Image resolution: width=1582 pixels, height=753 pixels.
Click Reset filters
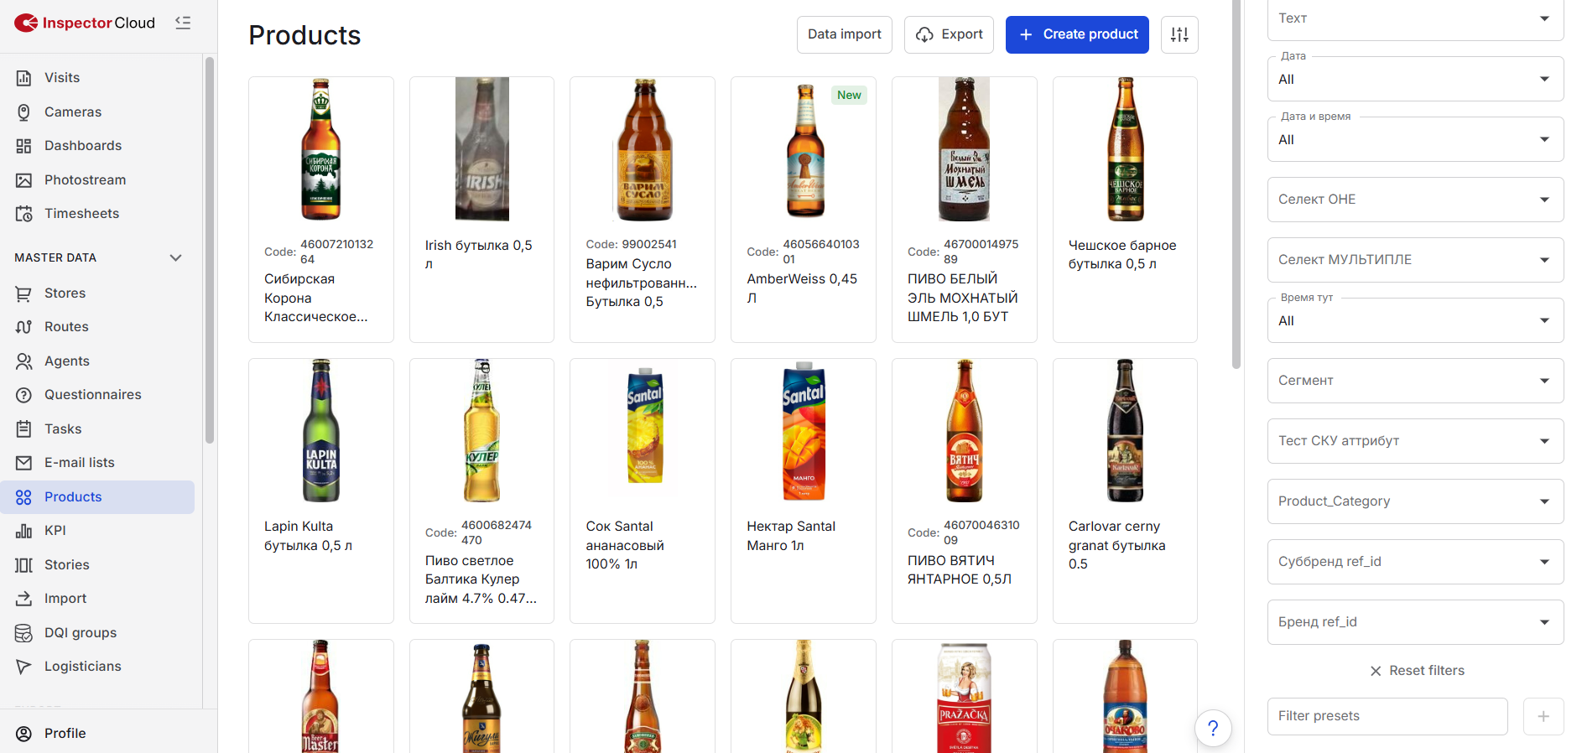[1417, 671]
